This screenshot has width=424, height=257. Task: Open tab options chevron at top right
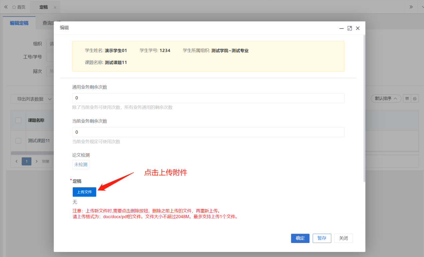pos(420,7)
